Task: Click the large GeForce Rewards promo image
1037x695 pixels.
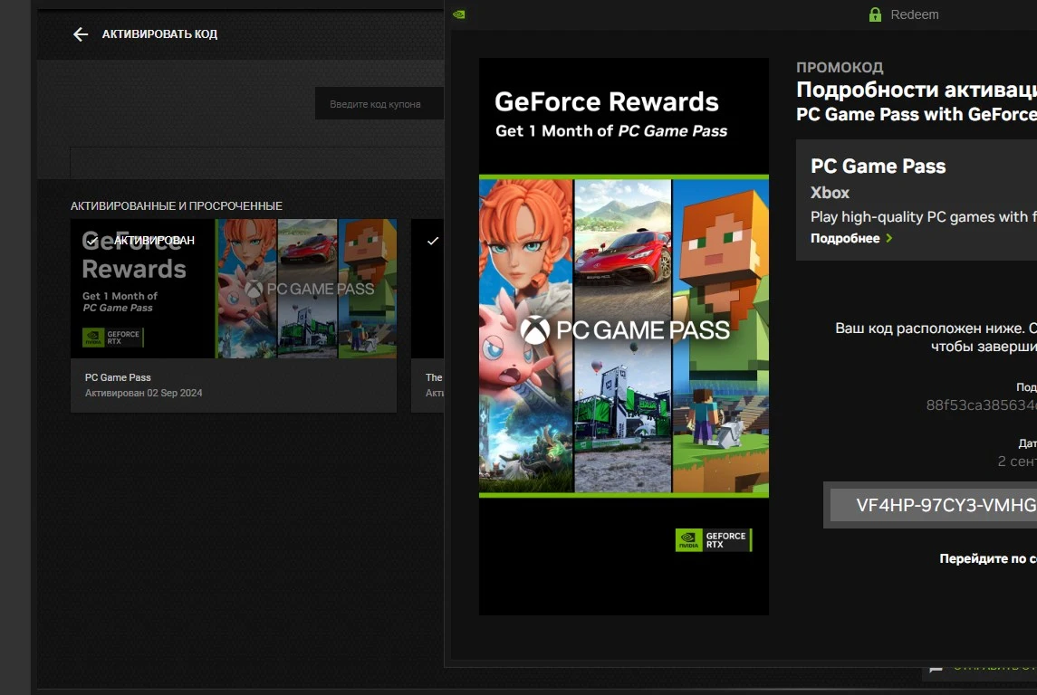Action: 624,337
